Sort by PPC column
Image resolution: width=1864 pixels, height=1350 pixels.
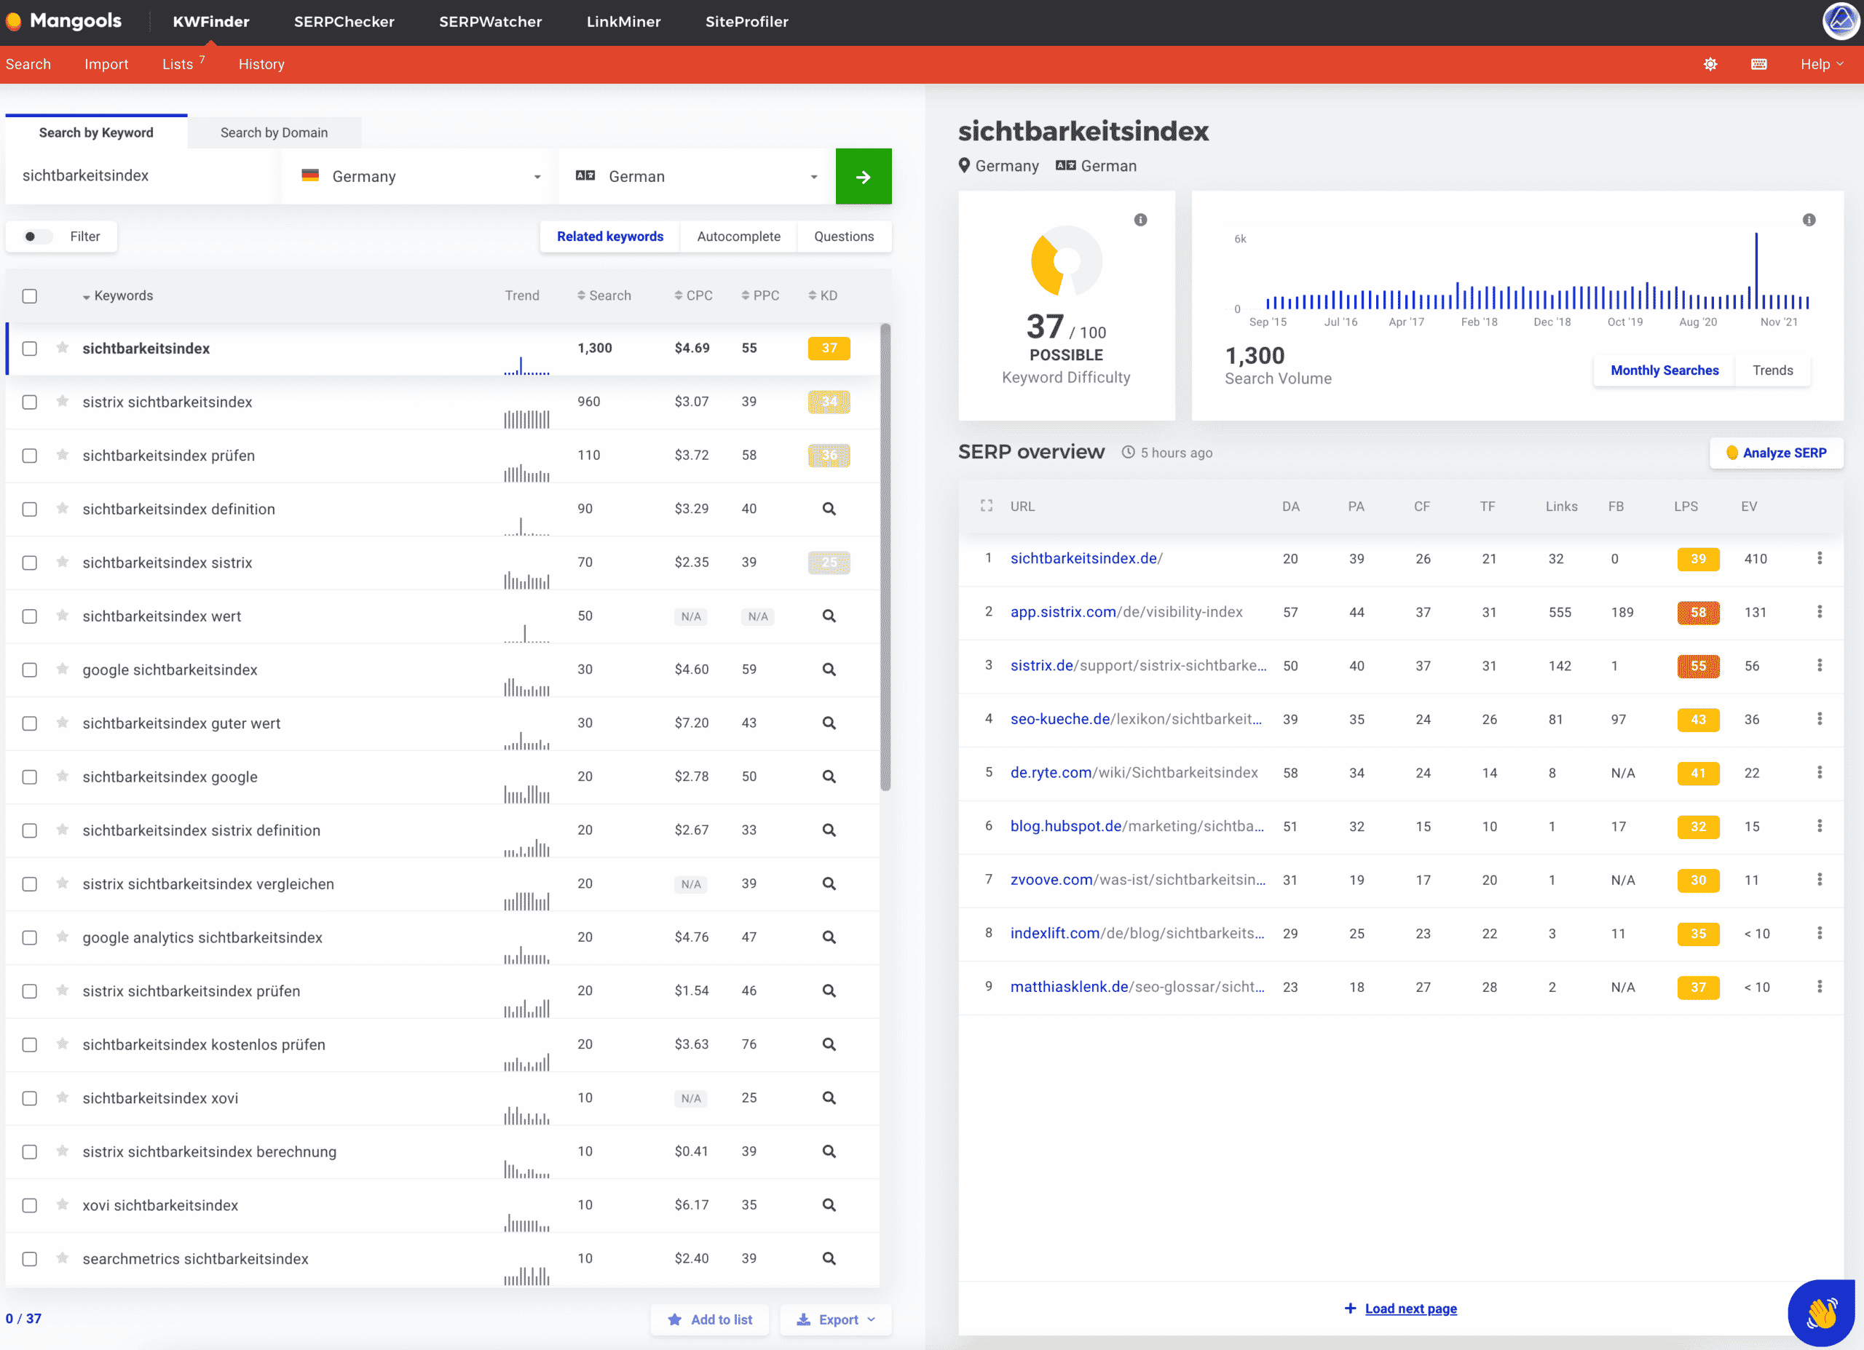(759, 295)
